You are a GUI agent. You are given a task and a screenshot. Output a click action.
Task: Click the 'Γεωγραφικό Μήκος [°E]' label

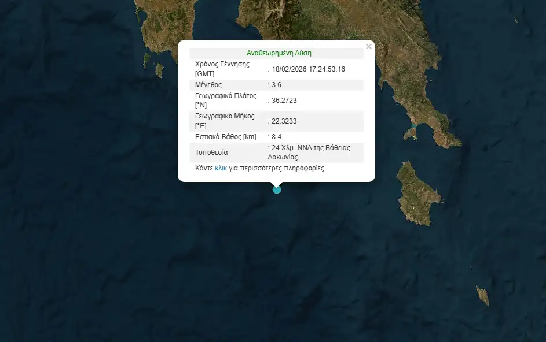pyautogui.click(x=225, y=121)
